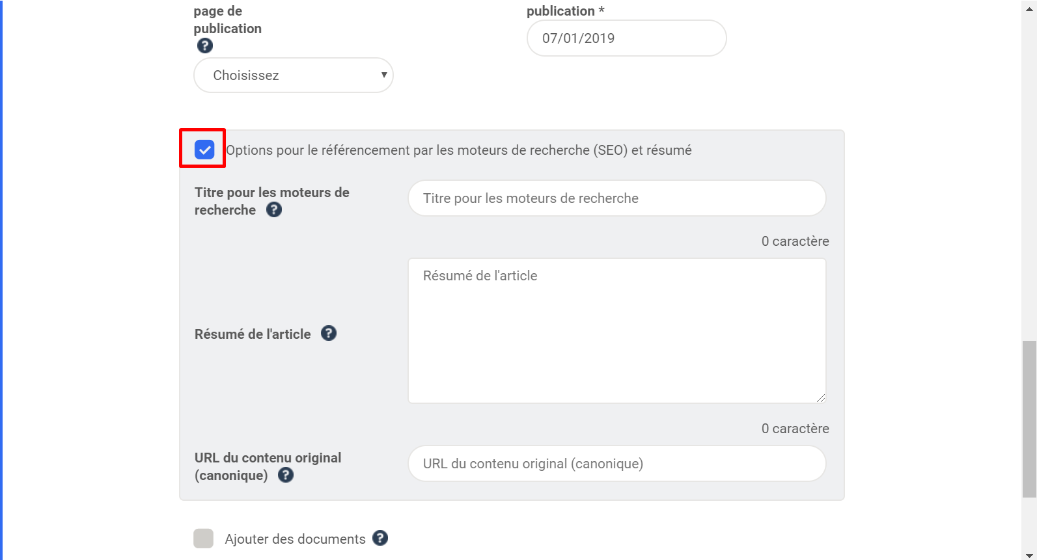Screen dimensions: 1037x560
Task: Click the textarea resize handle corner
Action: click(x=821, y=398)
